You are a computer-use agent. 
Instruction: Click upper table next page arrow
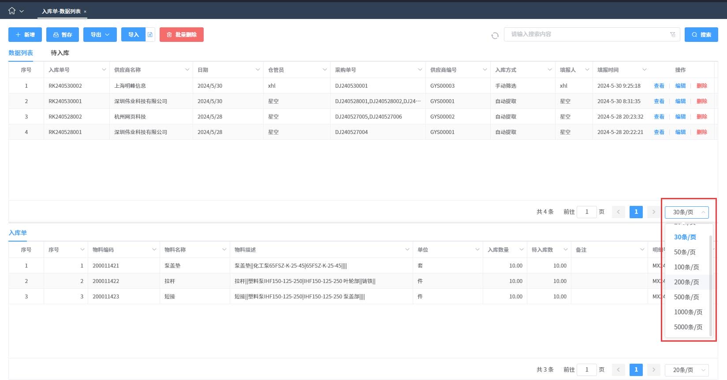[654, 212]
